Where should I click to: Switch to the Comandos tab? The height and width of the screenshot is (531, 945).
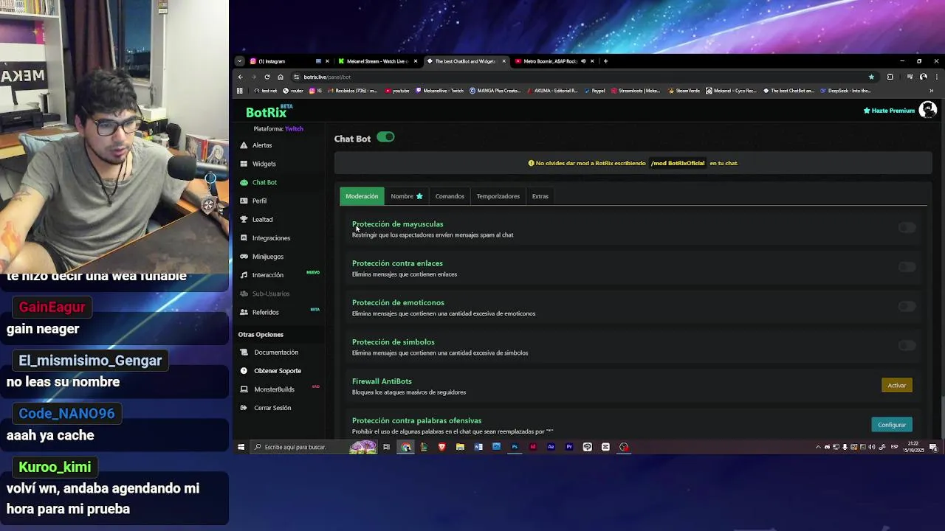pos(450,196)
